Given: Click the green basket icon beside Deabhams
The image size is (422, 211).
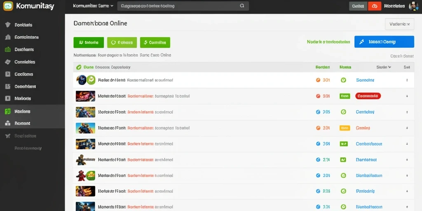Looking at the screenshot, I should click(8, 49).
